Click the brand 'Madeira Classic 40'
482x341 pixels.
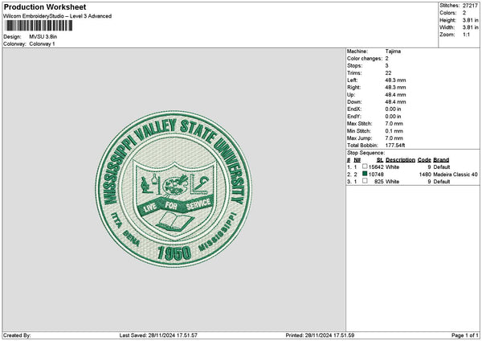(x=455, y=175)
